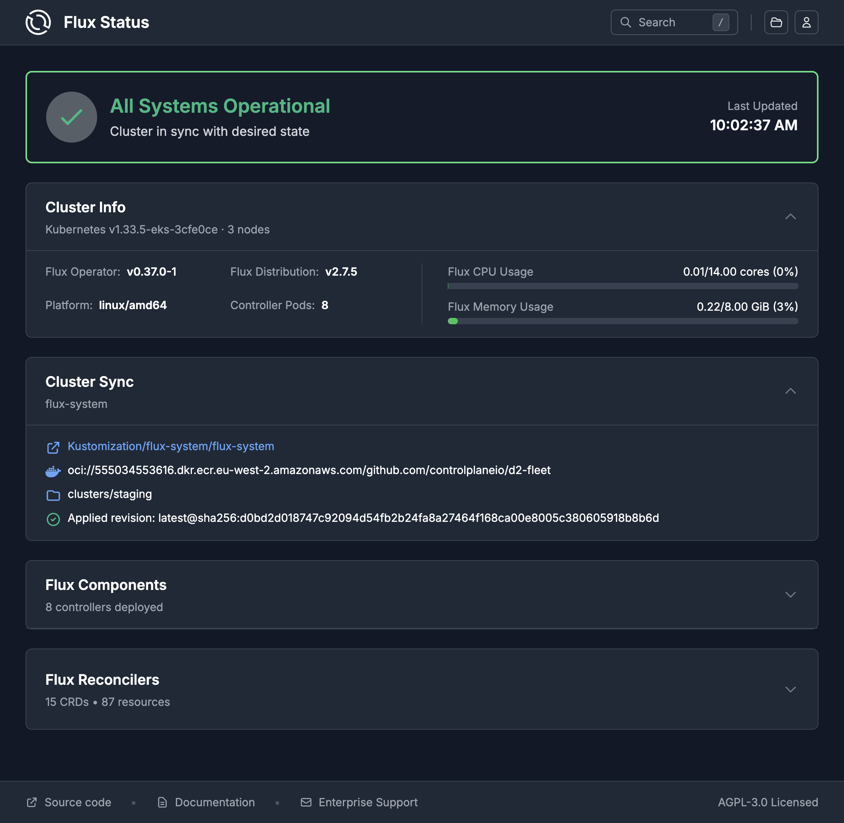
Task: Click the external link icon beside Kustomization
Action: click(x=53, y=447)
